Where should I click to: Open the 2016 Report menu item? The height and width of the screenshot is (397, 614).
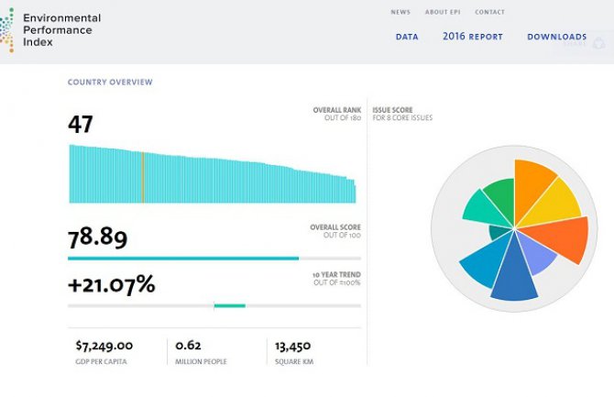472,38
